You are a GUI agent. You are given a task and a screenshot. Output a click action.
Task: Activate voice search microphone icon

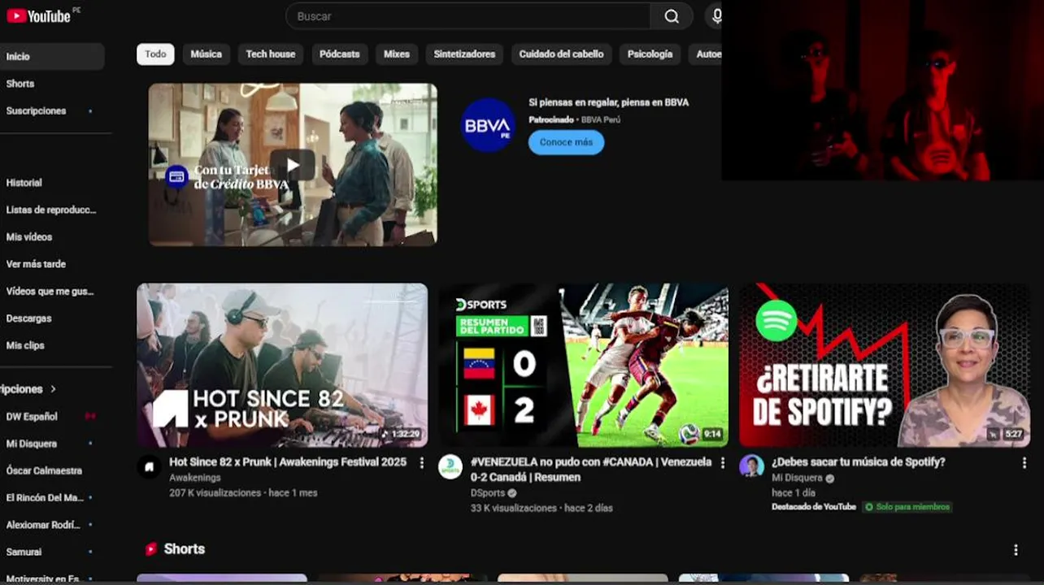pyautogui.click(x=716, y=16)
